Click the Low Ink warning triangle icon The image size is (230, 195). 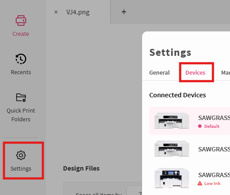click(200, 183)
